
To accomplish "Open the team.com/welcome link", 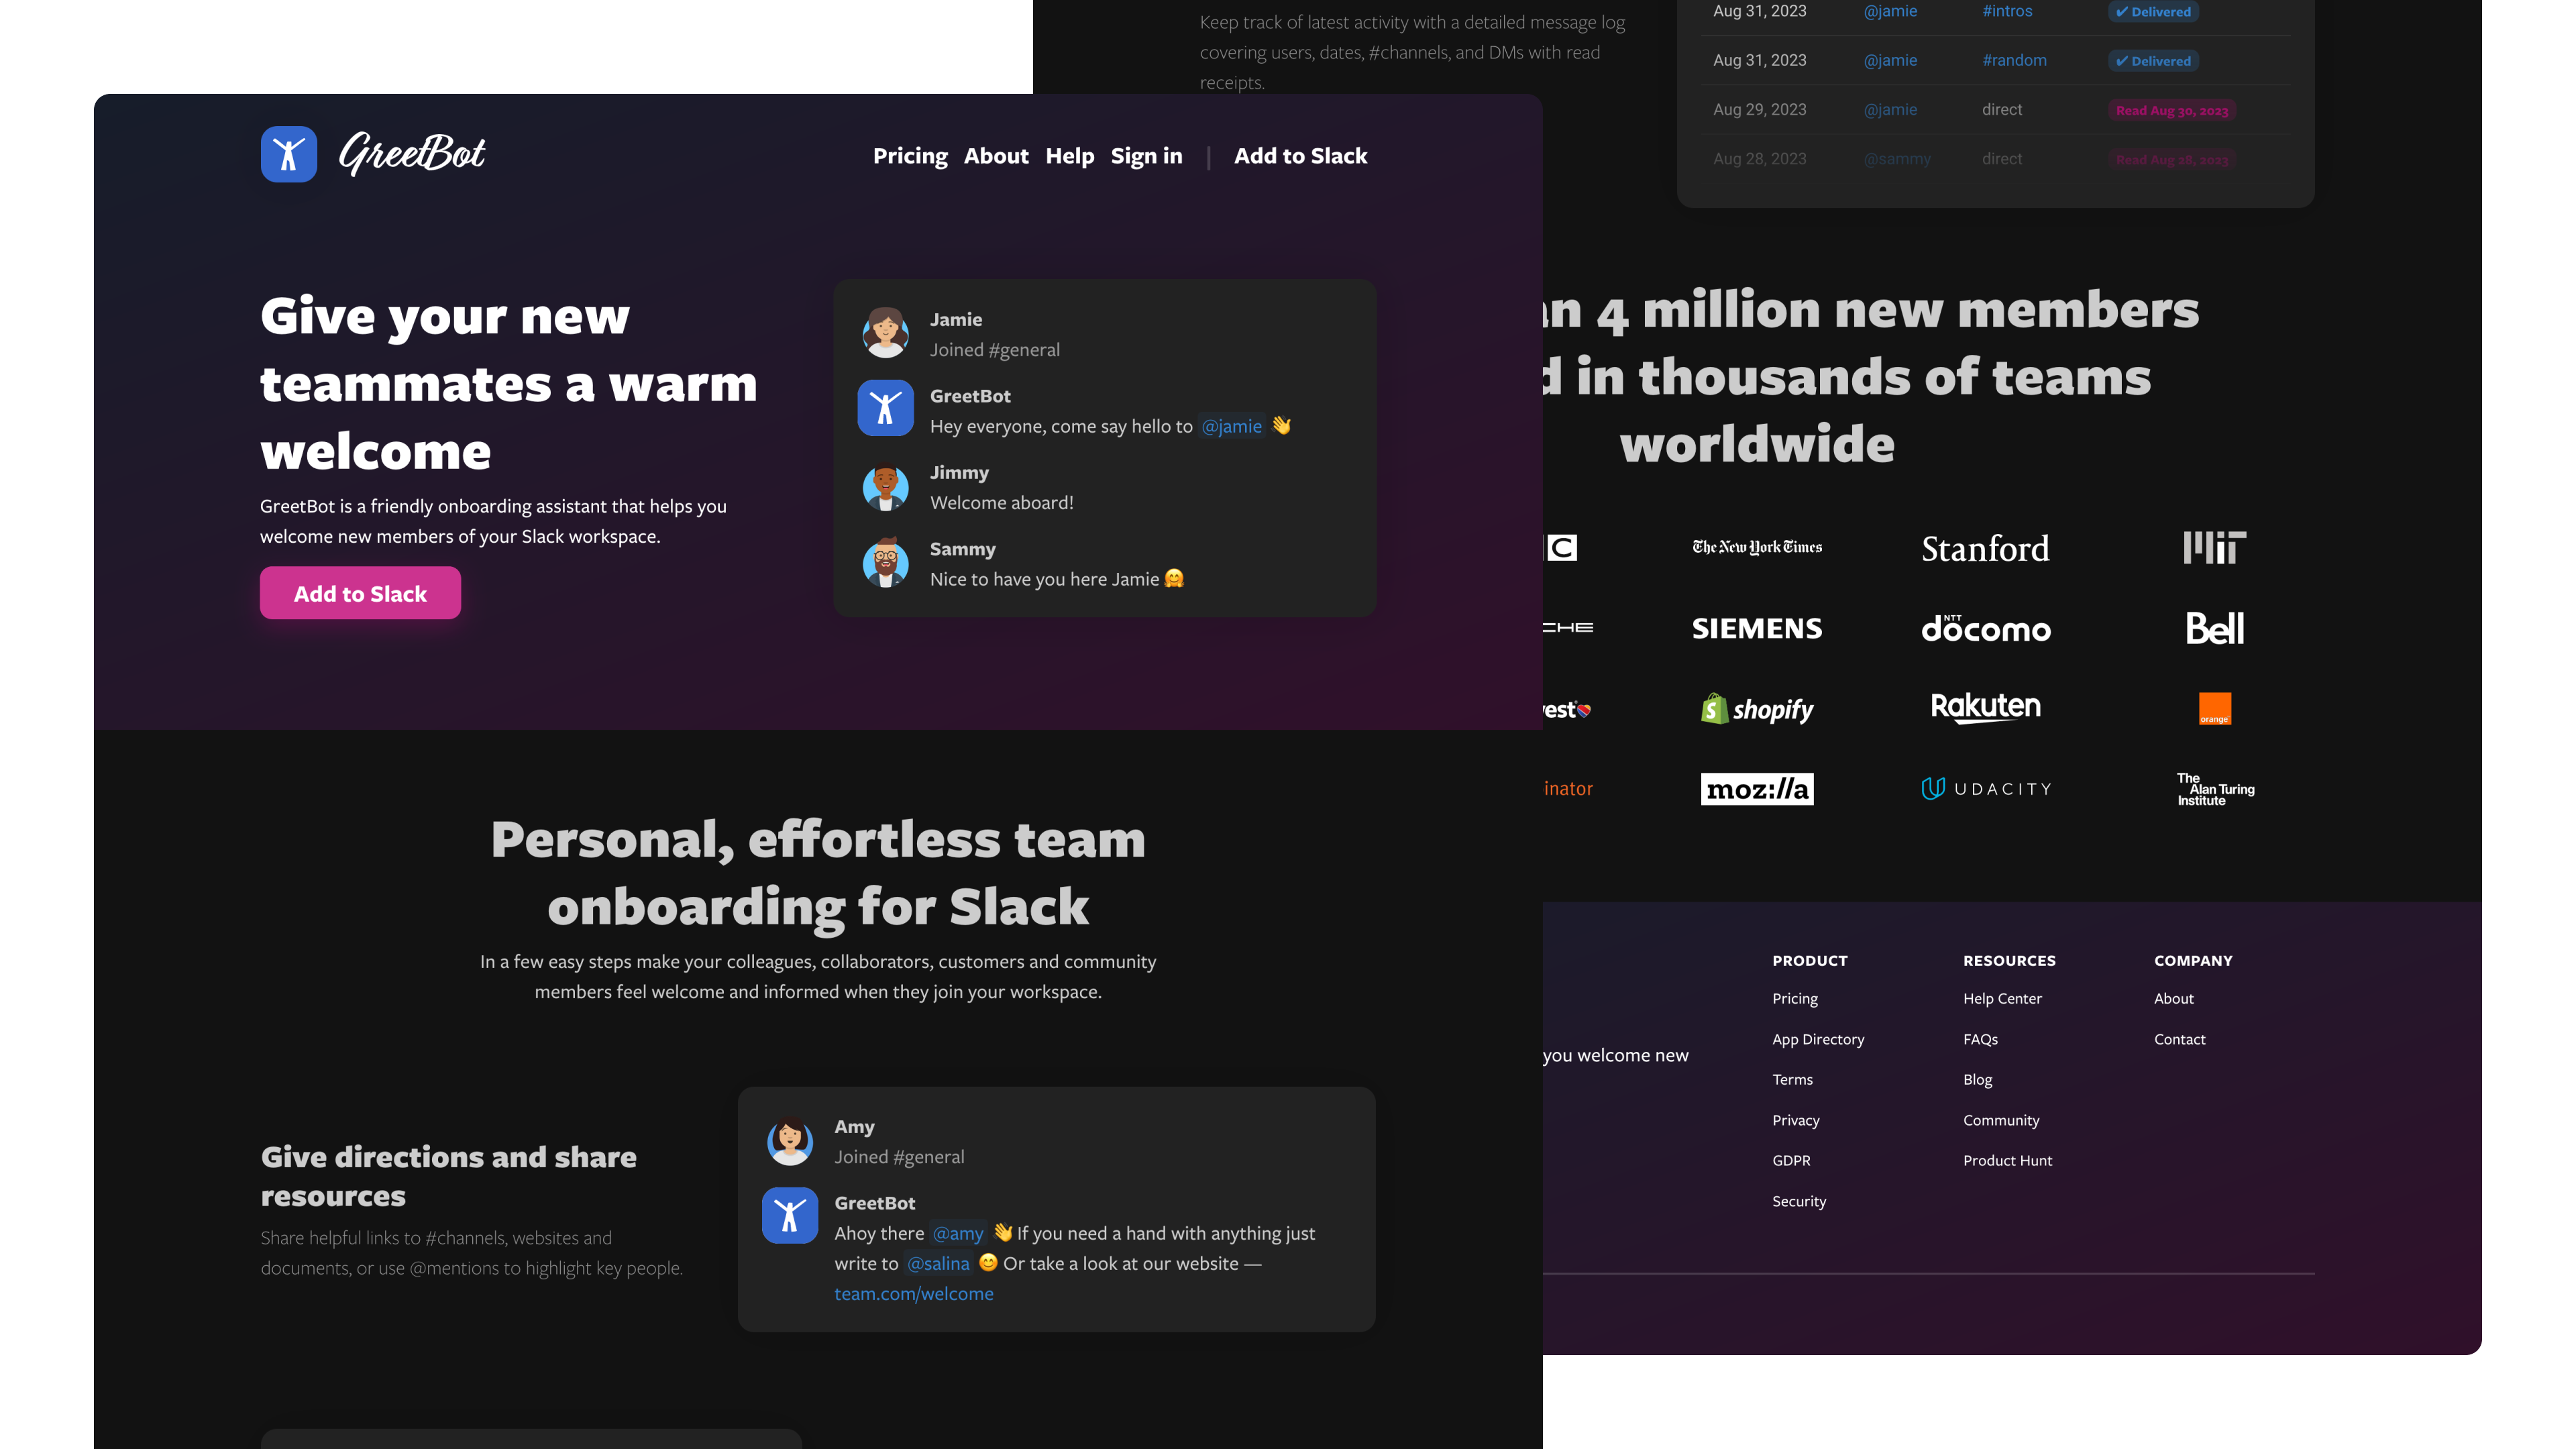I will [913, 1293].
